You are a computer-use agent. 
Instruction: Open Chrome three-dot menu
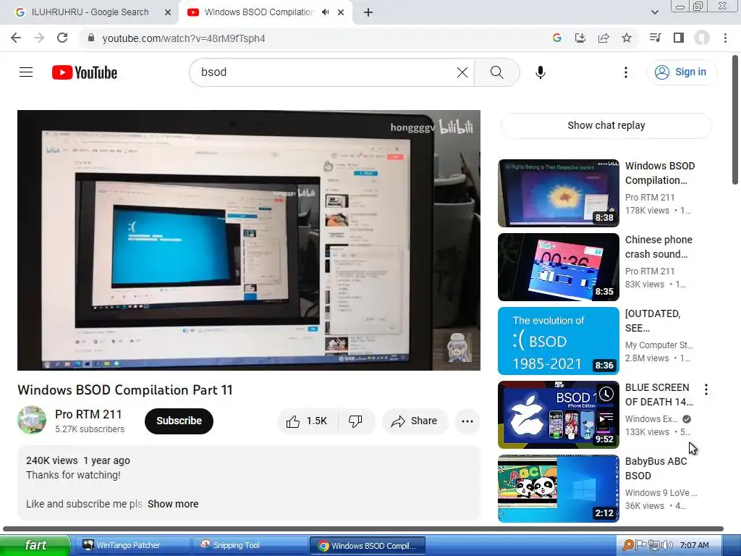pyautogui.click(x=725, y=38)
